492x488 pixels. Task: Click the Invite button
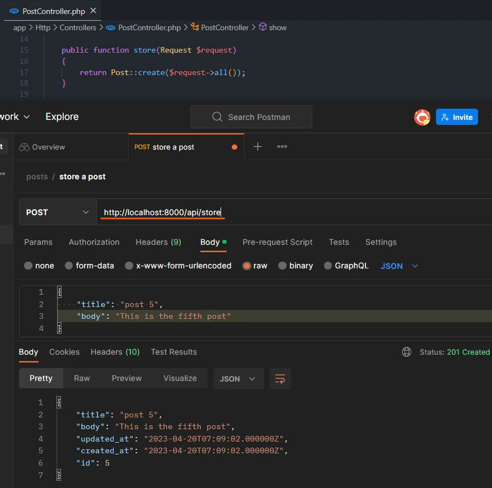point(457,117)
